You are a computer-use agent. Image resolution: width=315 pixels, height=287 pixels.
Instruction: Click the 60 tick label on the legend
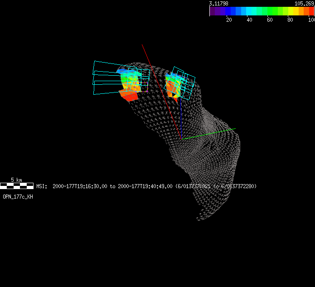click(x=270, y=20)
